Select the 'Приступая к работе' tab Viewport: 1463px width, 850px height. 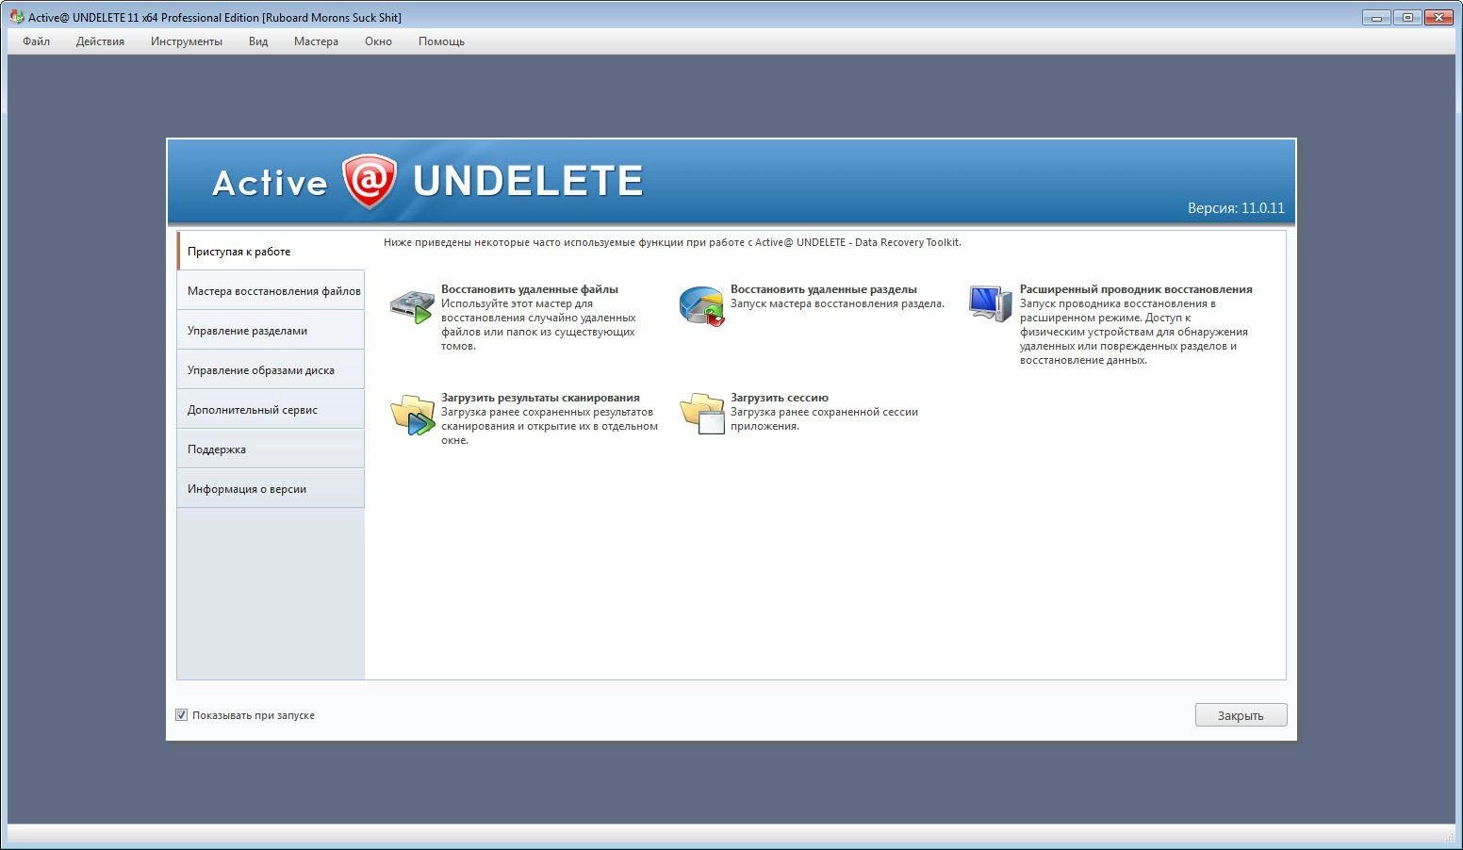pos(271,252)
